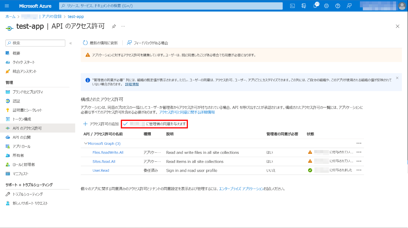Go to ホーム breadcrumb

10,17
